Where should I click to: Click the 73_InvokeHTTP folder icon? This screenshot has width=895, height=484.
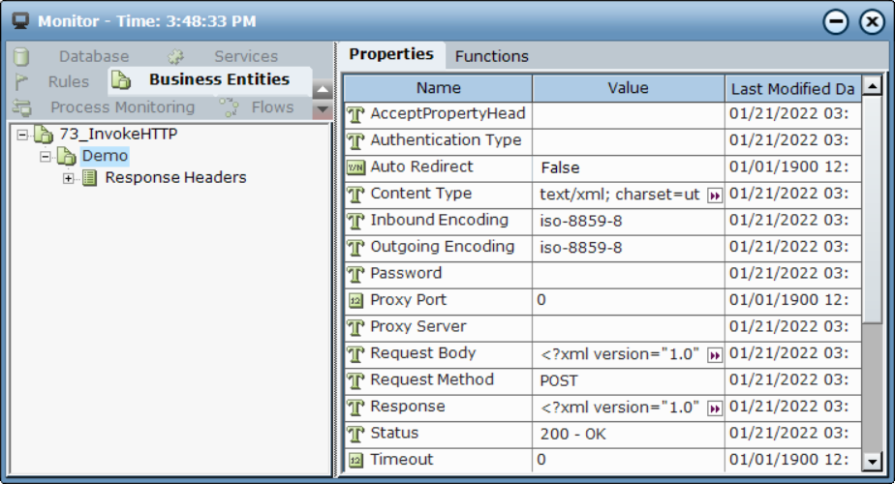[44, 135]
